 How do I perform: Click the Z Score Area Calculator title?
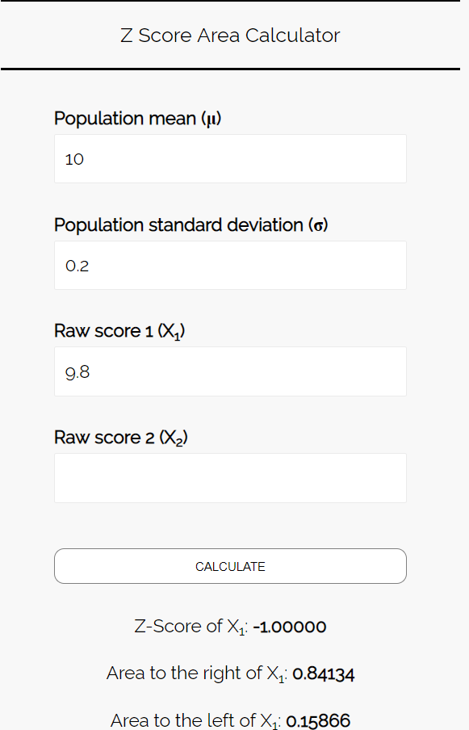click(230, 36)
